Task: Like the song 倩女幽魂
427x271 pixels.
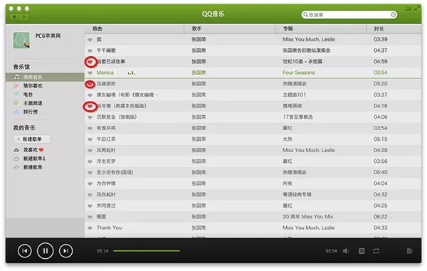Action: pyautogui.click(x=90, y=95)
